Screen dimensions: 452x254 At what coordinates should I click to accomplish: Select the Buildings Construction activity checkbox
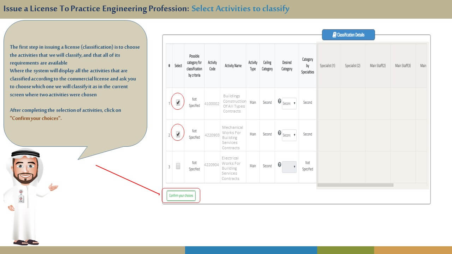(178, 103)
